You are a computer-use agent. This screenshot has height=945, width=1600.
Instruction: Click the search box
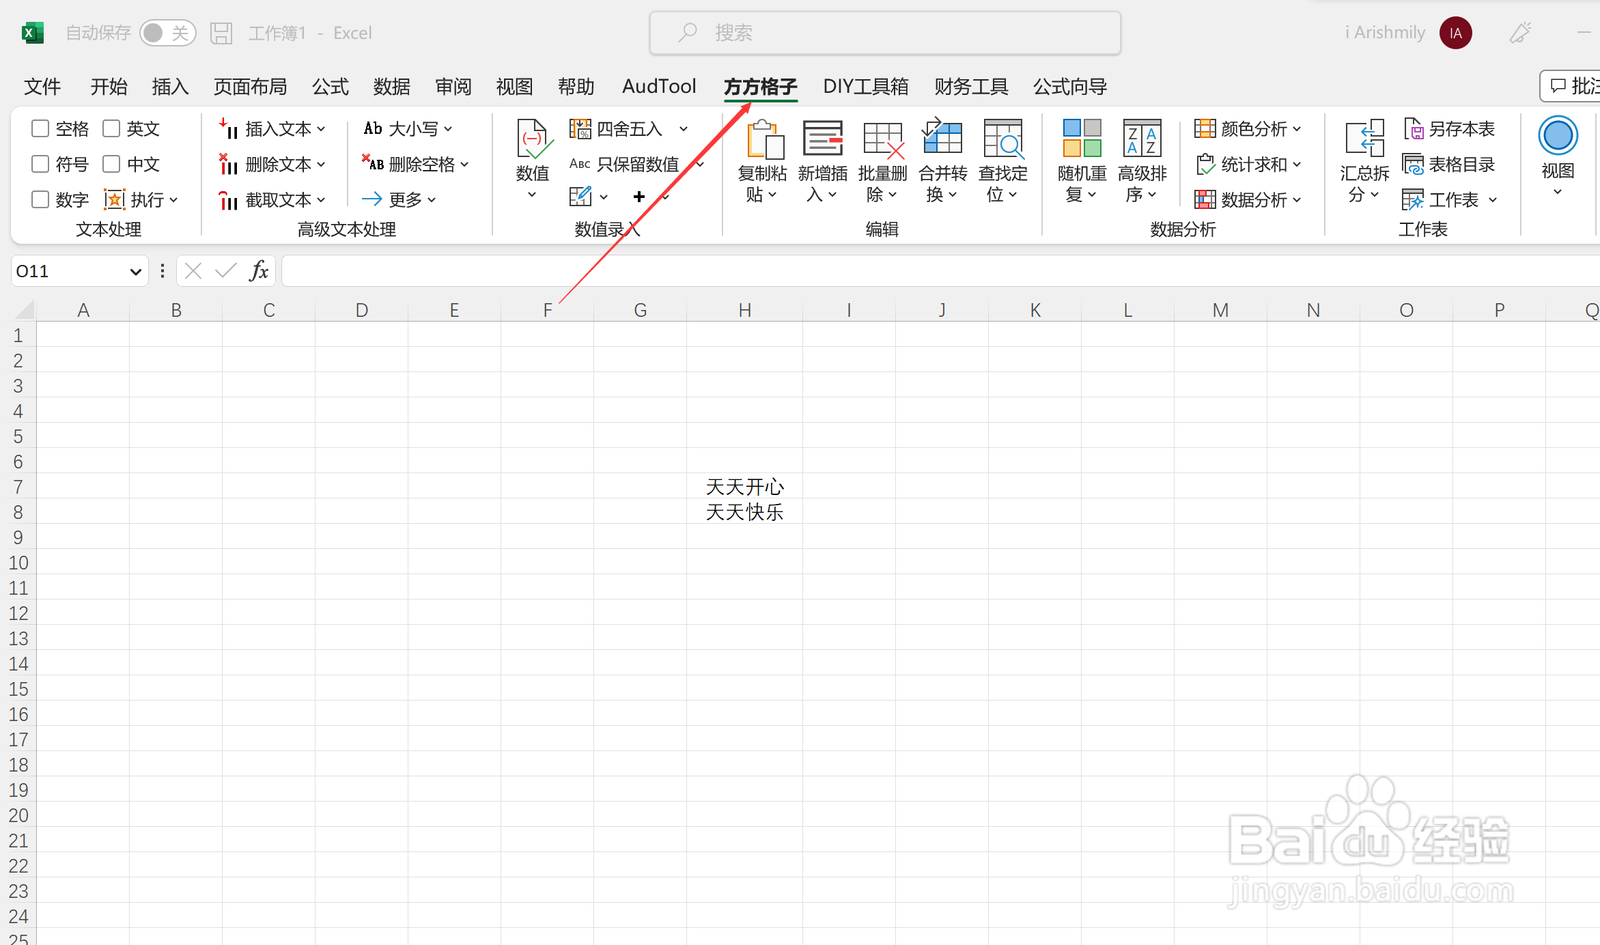tap(885, 33)
